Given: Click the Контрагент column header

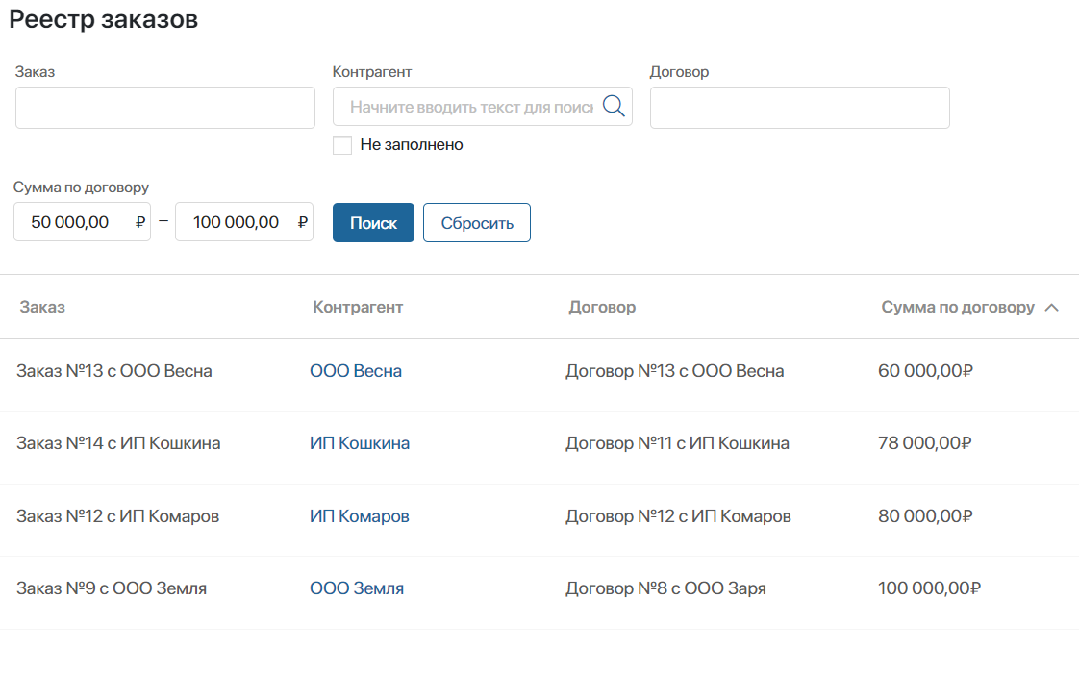Looking at the screenshot, I should [358, 307].
